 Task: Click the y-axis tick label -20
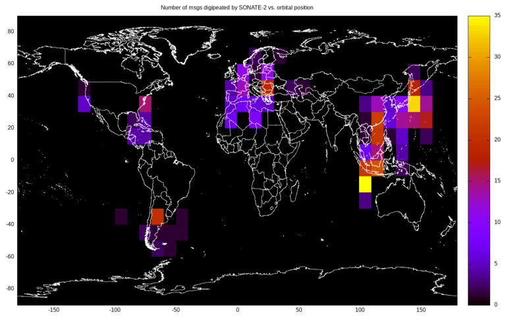tap(10, 192)
